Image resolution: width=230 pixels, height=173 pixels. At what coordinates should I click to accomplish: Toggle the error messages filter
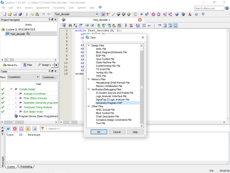(x=15, y=129)
